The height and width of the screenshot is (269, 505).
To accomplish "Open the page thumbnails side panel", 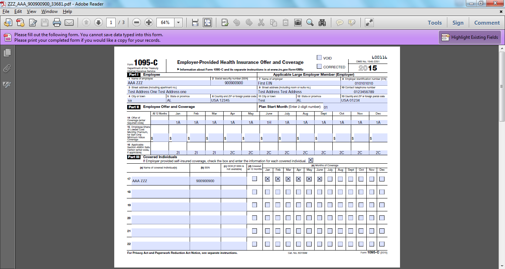I will (x=7, y=53).
